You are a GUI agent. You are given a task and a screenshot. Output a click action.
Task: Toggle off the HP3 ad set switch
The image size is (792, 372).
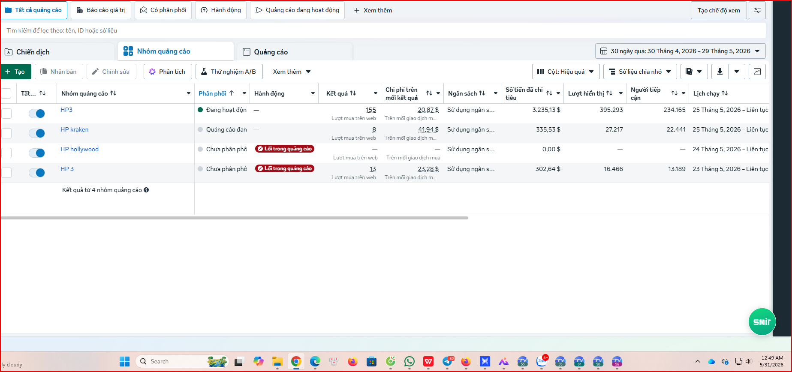(x=37, y=114)
